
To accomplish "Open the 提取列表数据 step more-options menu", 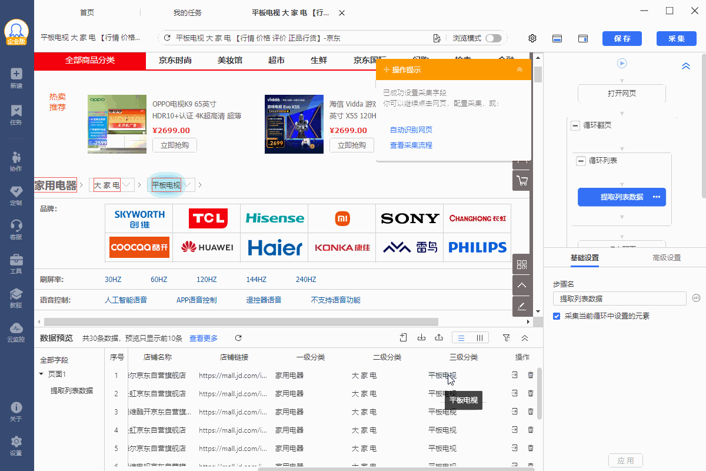I will (x=657, y=197).
